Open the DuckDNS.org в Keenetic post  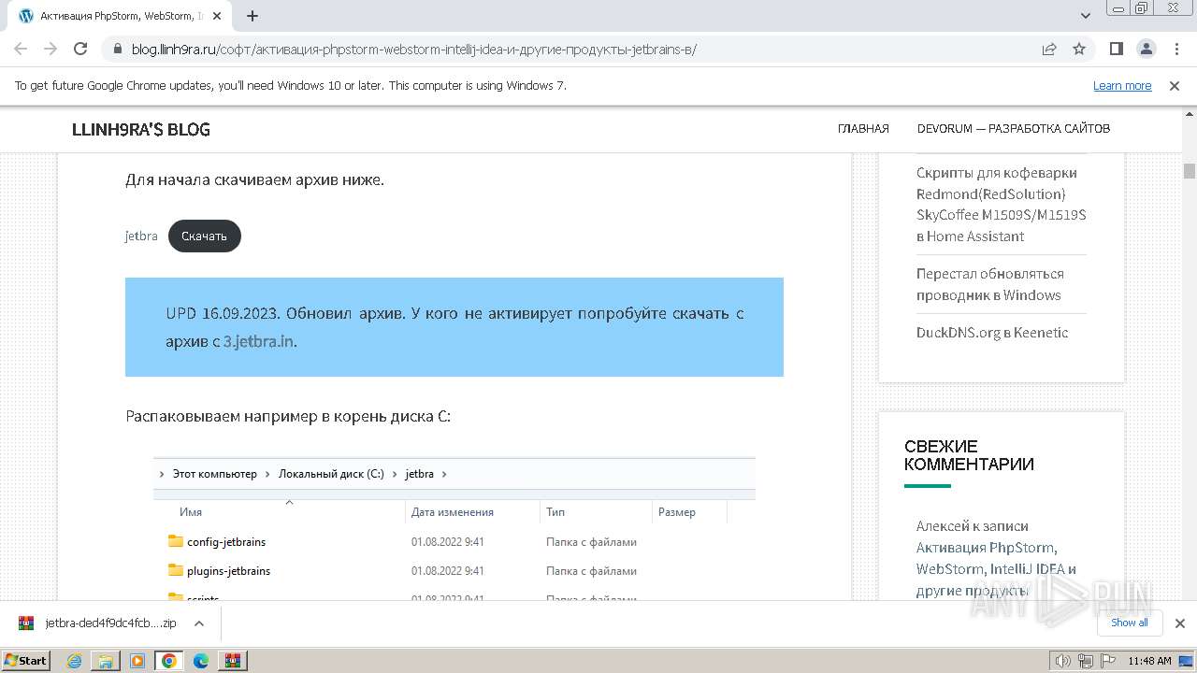(992, 332)
